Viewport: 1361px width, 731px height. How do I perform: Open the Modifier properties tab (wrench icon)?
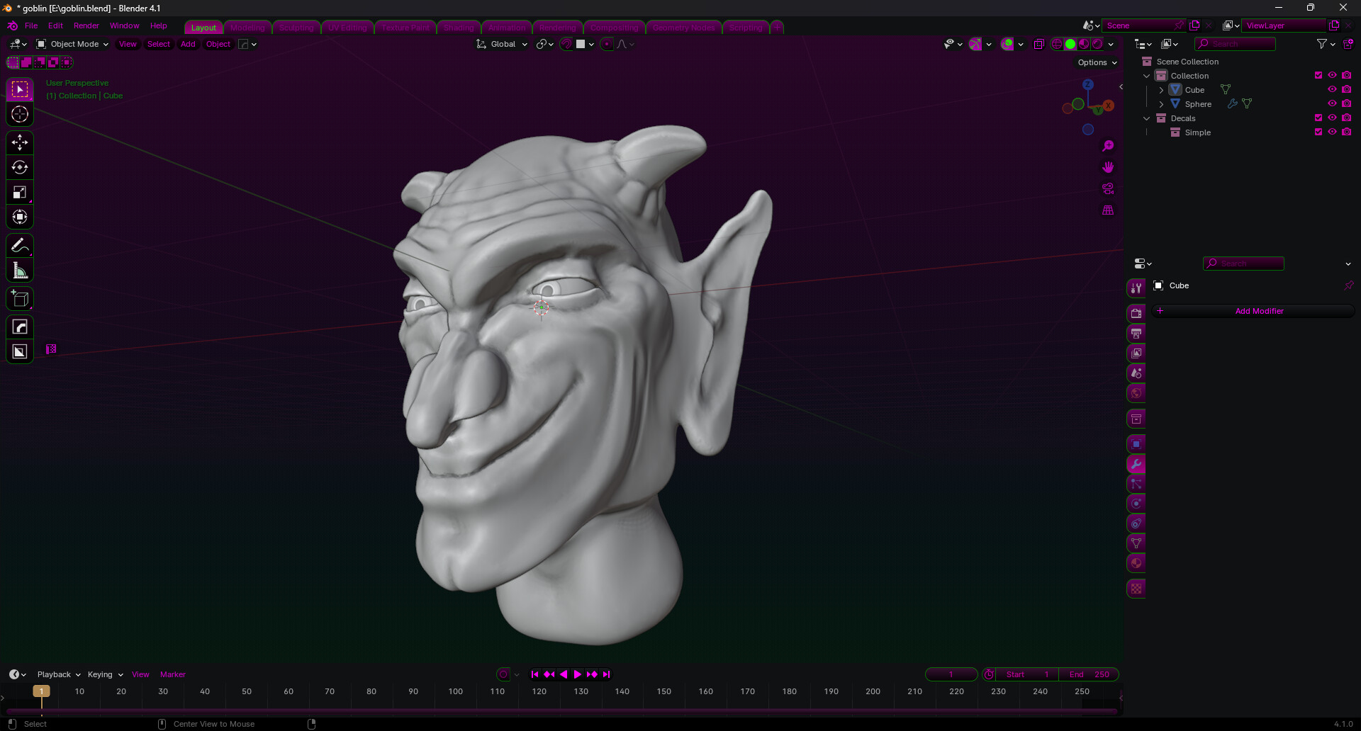[1136, 464]
